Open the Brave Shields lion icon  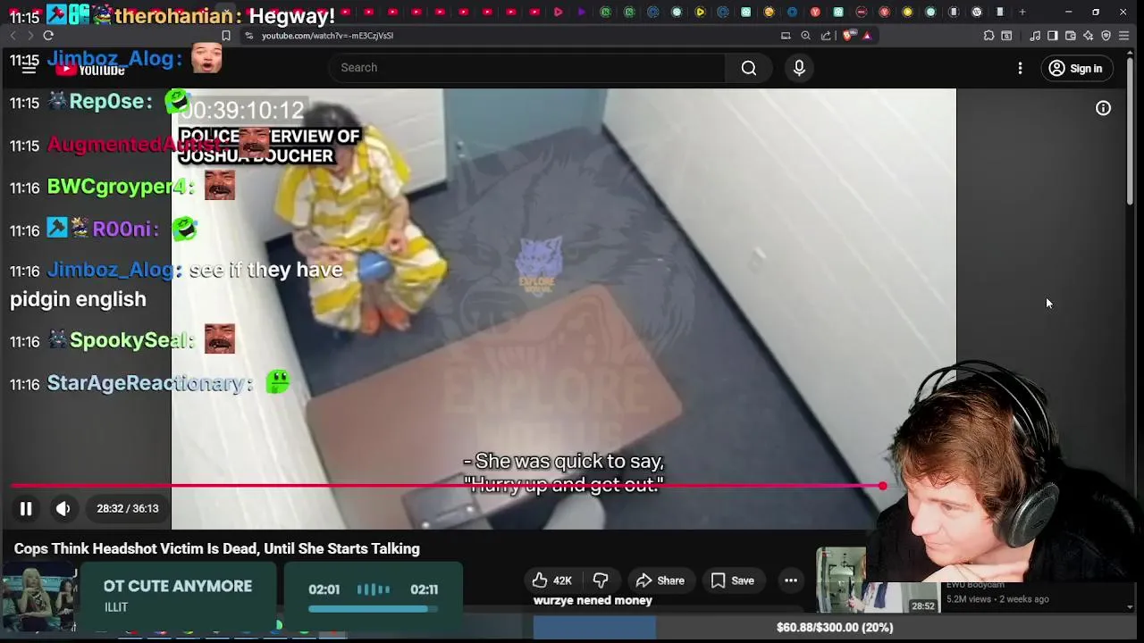(x=848, y=36)
